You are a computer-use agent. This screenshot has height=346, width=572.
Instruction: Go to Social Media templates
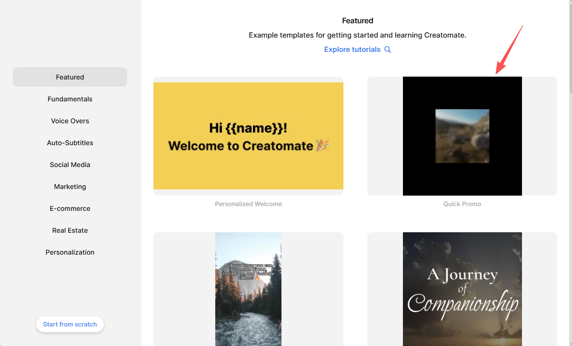coord(70,165)
